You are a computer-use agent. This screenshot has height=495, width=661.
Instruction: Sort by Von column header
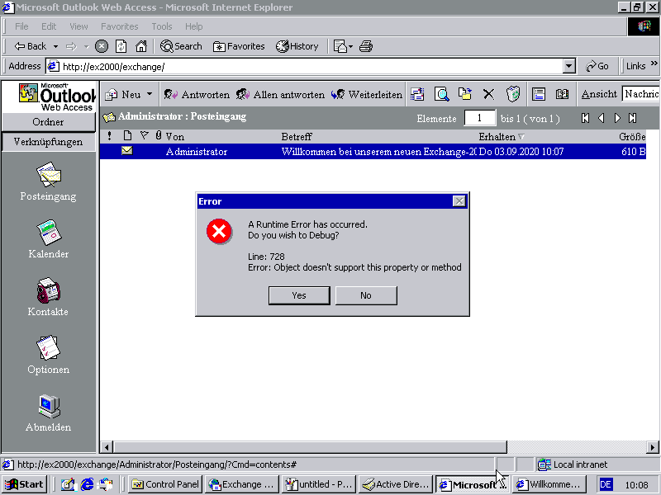pos(175,136)
